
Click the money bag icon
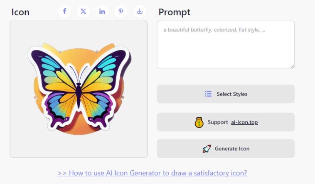coord(199,122)
